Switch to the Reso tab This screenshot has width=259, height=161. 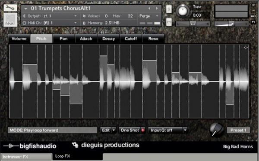tap(153, 39)
